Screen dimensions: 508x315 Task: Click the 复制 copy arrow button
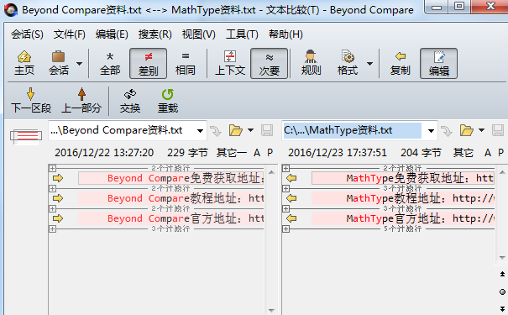coord(401,63)
